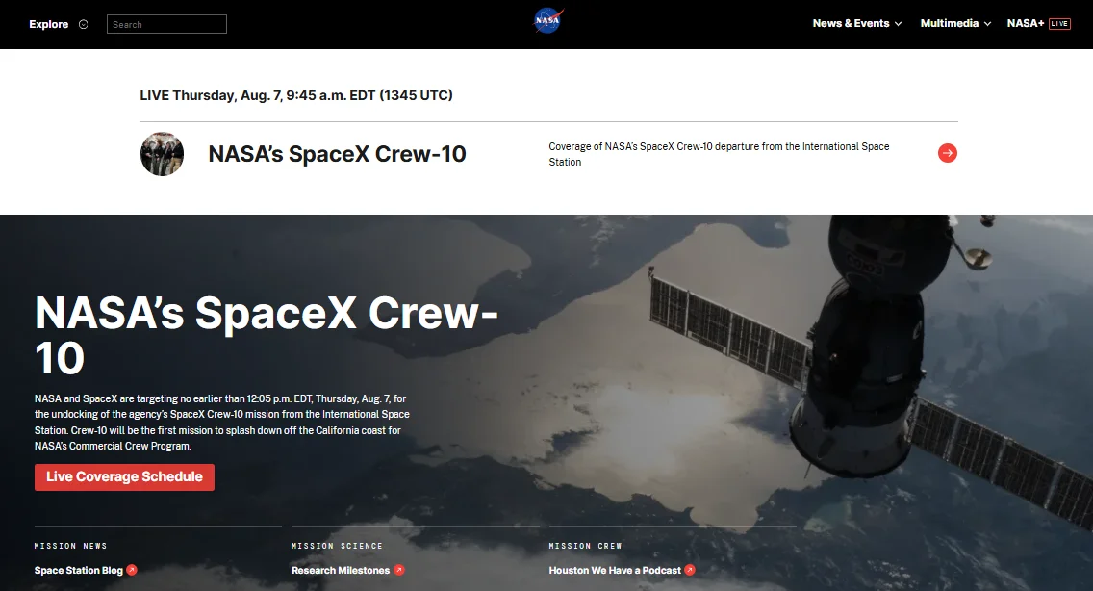Screen dimensions: 1093x591
Task: Click the NASA's SpaceX Crew-10 event title
Action: 337,154
